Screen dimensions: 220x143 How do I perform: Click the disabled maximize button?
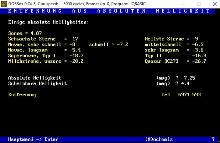(199, 4)
